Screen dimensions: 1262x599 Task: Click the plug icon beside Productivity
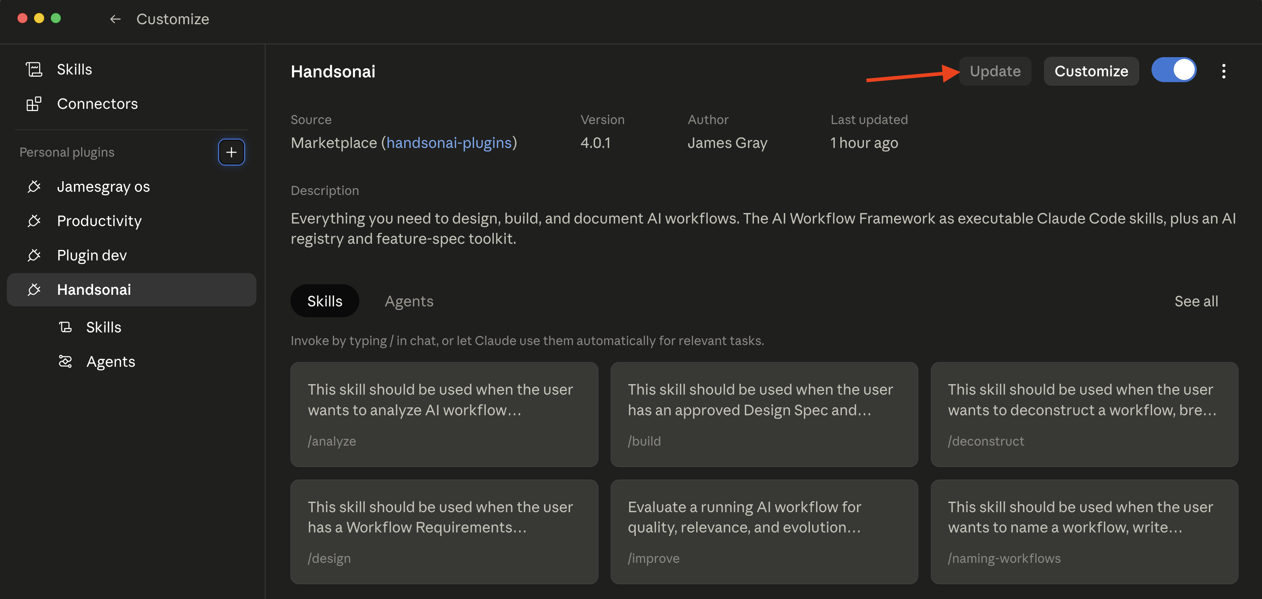[34, 221]
